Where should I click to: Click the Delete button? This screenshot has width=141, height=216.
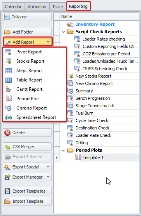(27, 133)
